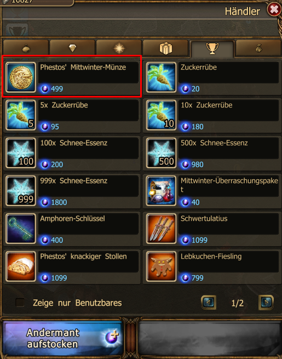Switch to the sparkle star tab
Image resolution: width=282 pixels, height=359 pixels.
(119, 48)
